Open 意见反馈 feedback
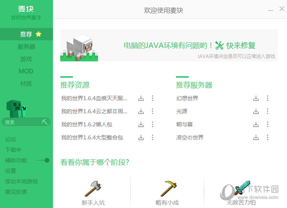The height and width of the screenshot is (208, 287). click(x=16, y=192)
